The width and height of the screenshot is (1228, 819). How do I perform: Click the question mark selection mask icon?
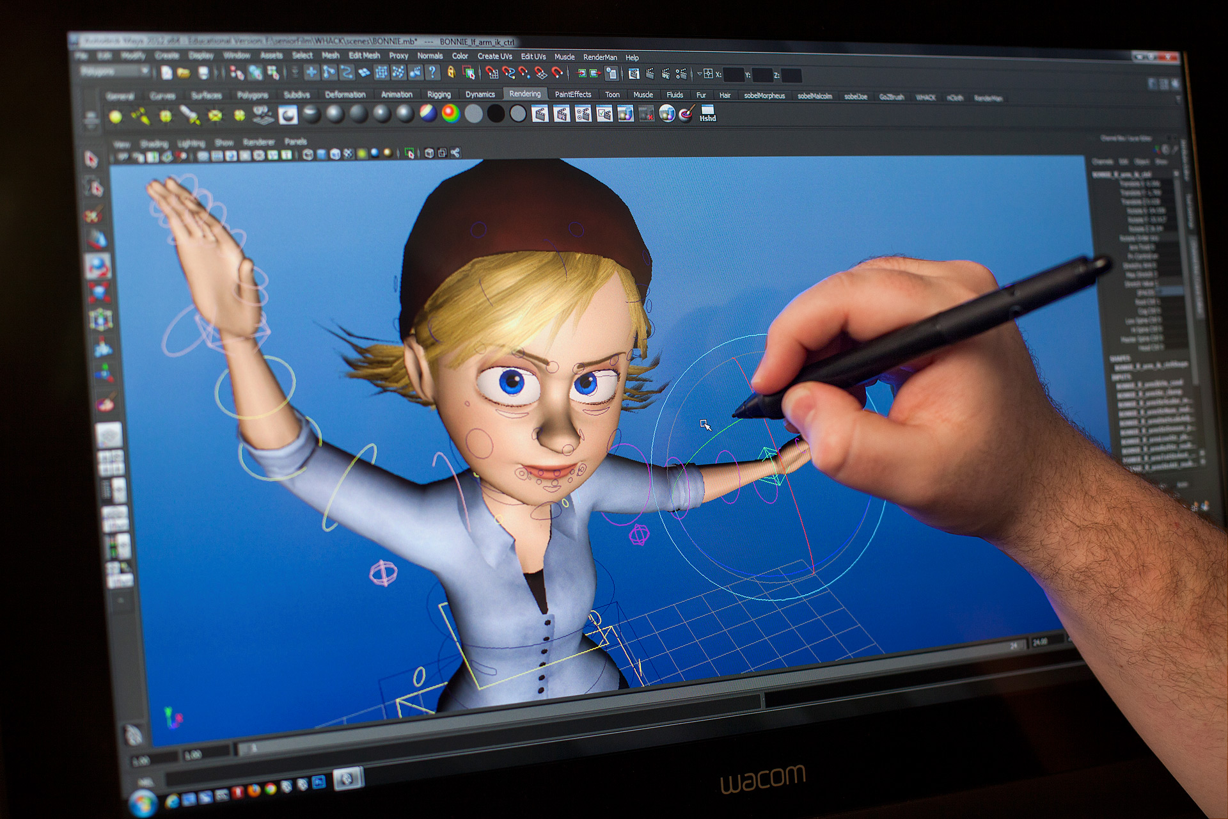[x=433, y=72]
